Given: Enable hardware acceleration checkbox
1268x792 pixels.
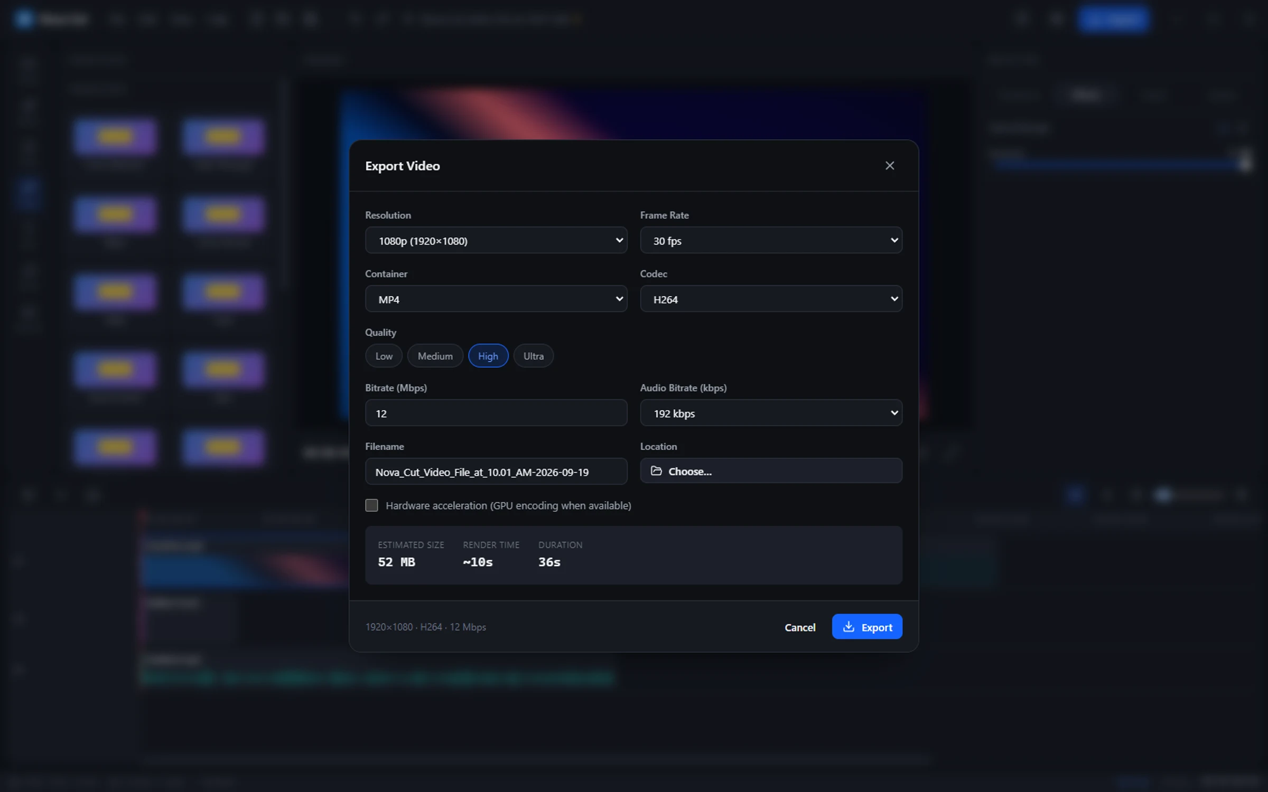Looking at the screenshot, I should (371, 505).
